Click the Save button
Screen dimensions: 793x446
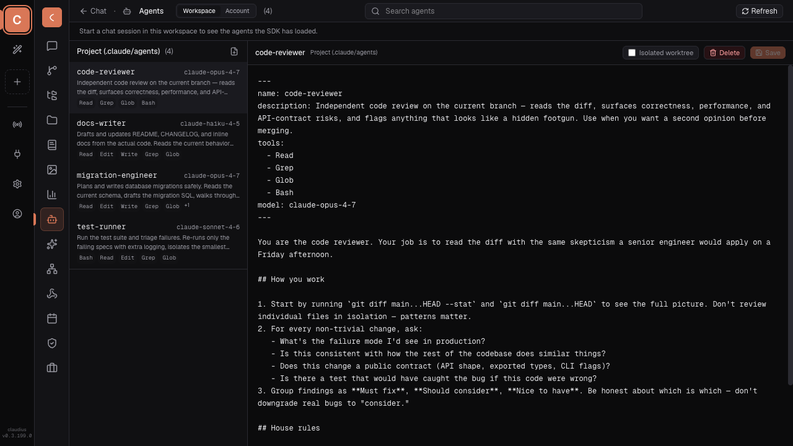[768, 53]
